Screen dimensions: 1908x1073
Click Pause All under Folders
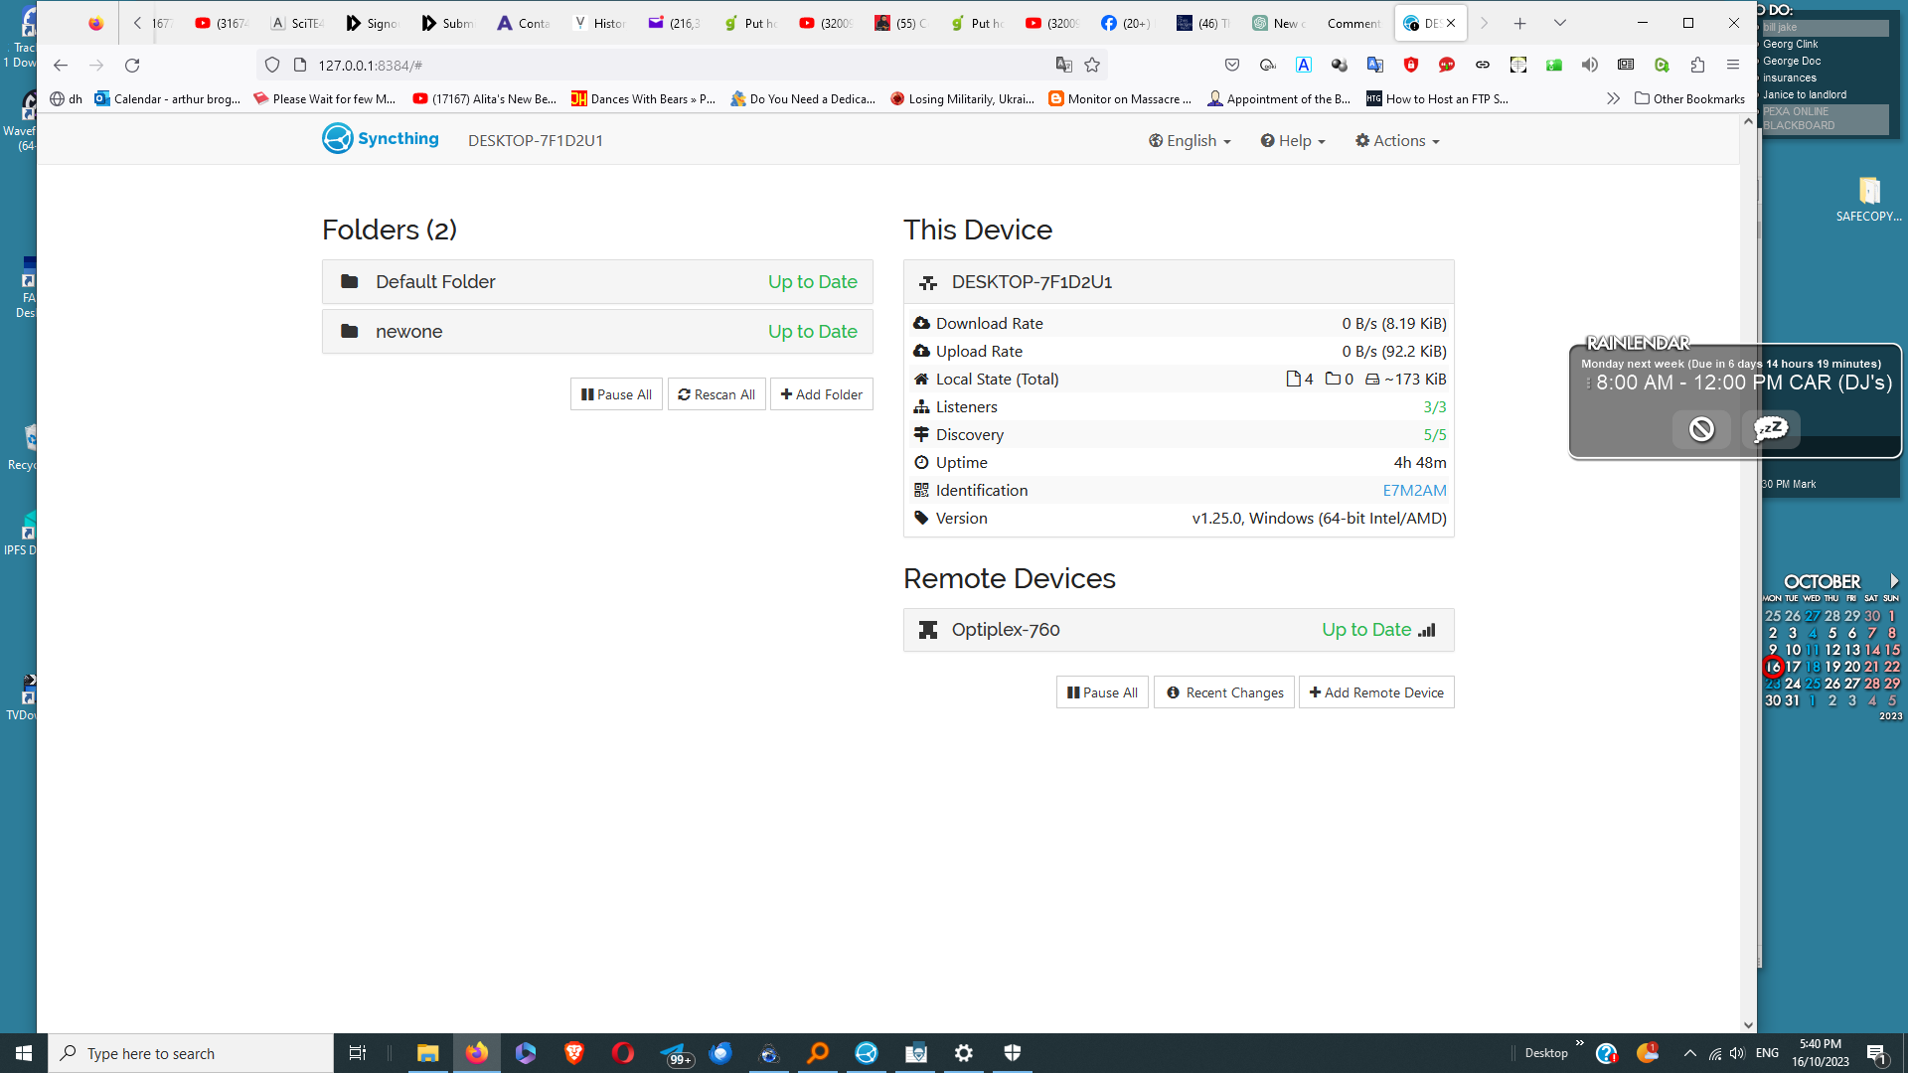click(616, 394)
